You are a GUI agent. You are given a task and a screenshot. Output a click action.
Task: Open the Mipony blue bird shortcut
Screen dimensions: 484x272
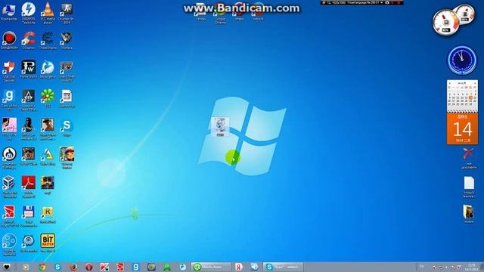[x=48, y=69]
